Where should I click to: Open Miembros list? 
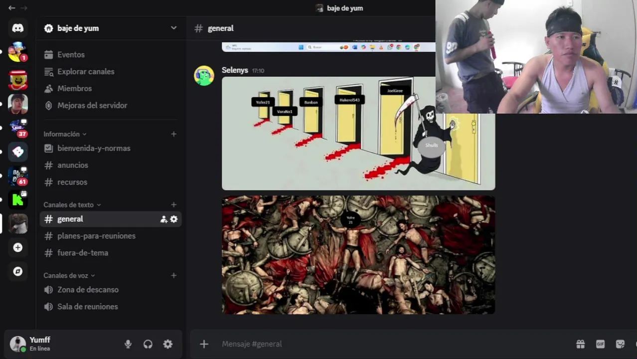click(111, 89)
